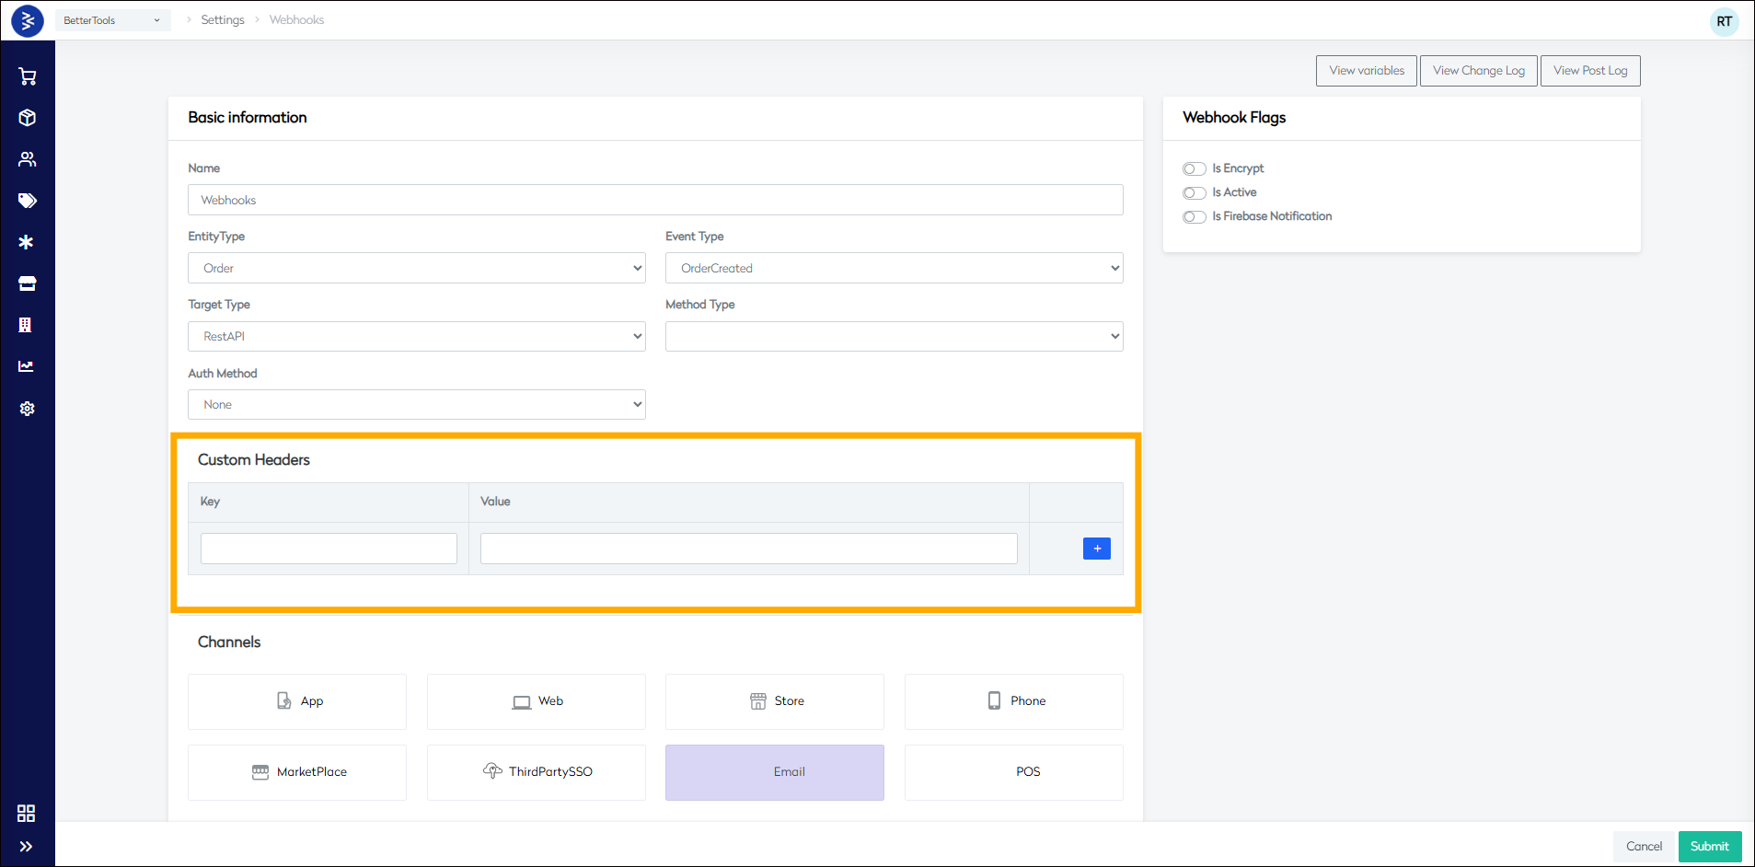Image resolution: width=1755 pixels, height=867 pixels.
Task: Open the EntityType dropdown showing Order
Action: click(x=416, y=268)
